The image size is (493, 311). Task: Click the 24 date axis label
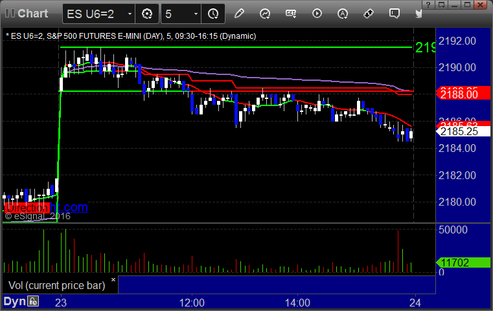click(x=415, y=303)
